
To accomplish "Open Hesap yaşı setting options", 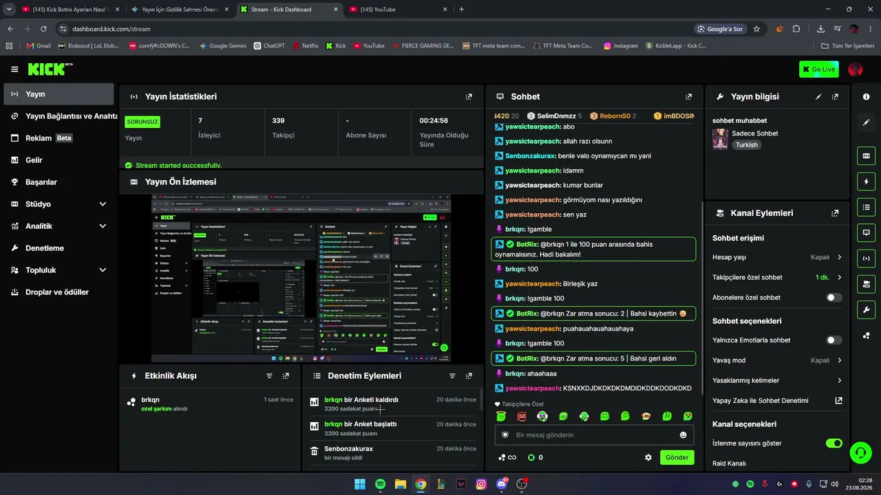I will click(777, 257).
